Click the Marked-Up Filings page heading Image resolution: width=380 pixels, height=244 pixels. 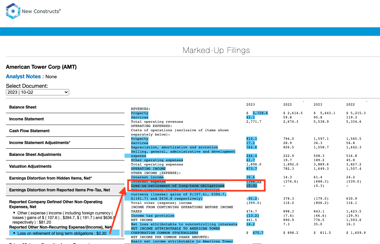pos(216,50)
